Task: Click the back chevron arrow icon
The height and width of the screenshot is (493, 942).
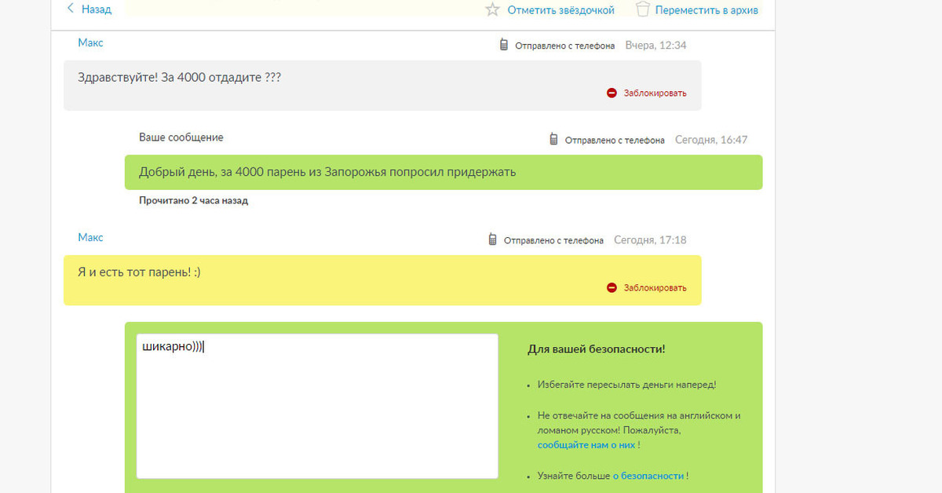Action: coord(70,9)
